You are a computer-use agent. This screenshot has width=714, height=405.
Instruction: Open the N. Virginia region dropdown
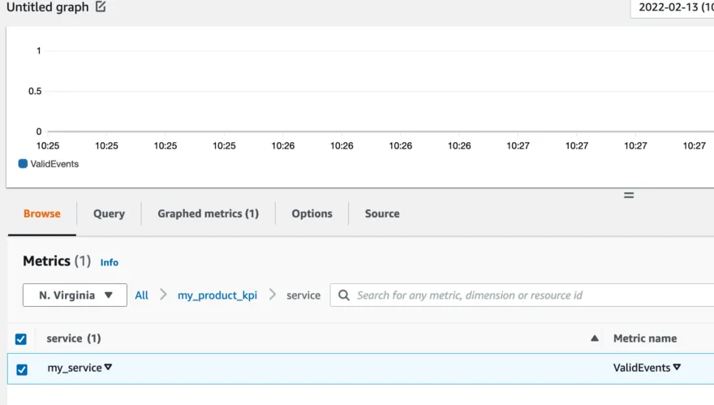[75, 295]
